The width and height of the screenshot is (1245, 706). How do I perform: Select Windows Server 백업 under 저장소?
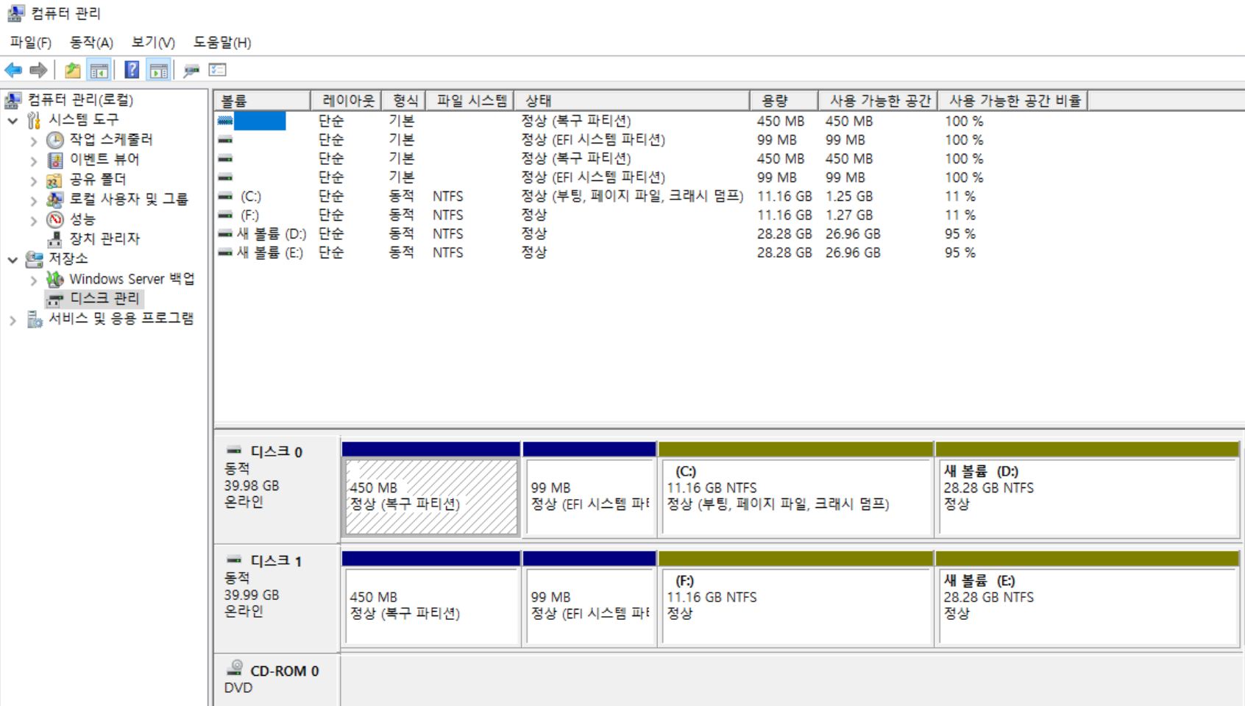(131, 279)
